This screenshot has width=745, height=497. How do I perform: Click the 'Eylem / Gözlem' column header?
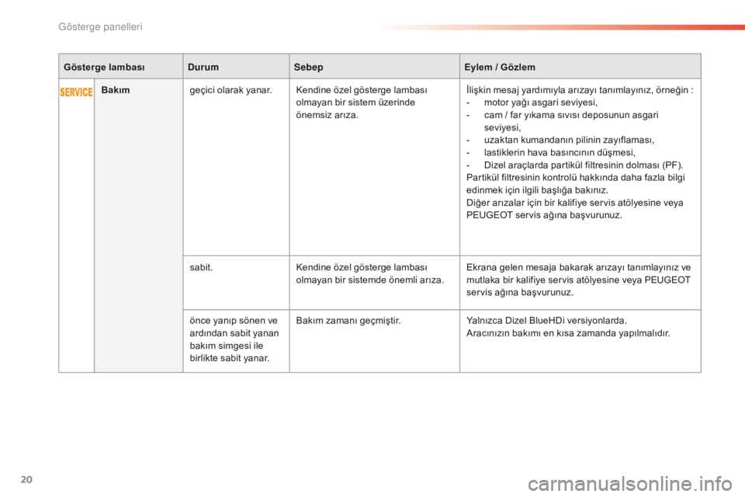[500, 67]
